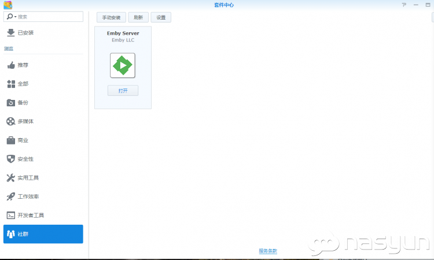Click the 开发者工具 terminal icon

pos(11,216)
